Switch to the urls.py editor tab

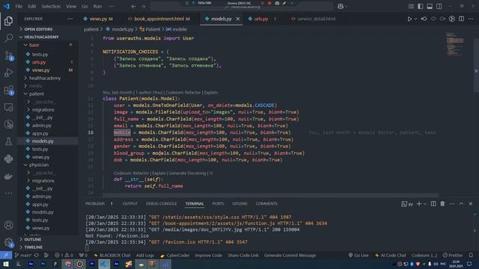261,19
